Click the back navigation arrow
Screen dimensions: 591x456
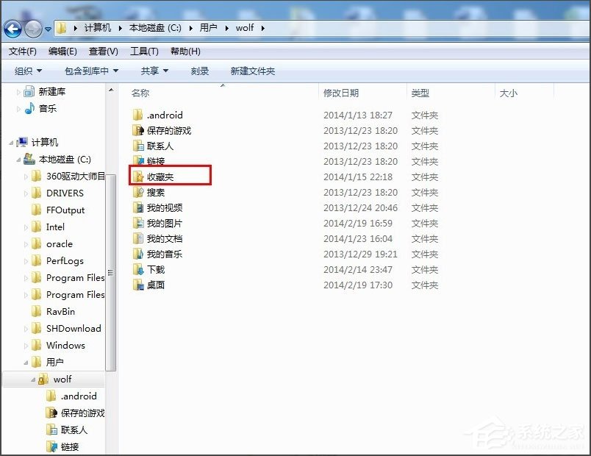[12, 28]
